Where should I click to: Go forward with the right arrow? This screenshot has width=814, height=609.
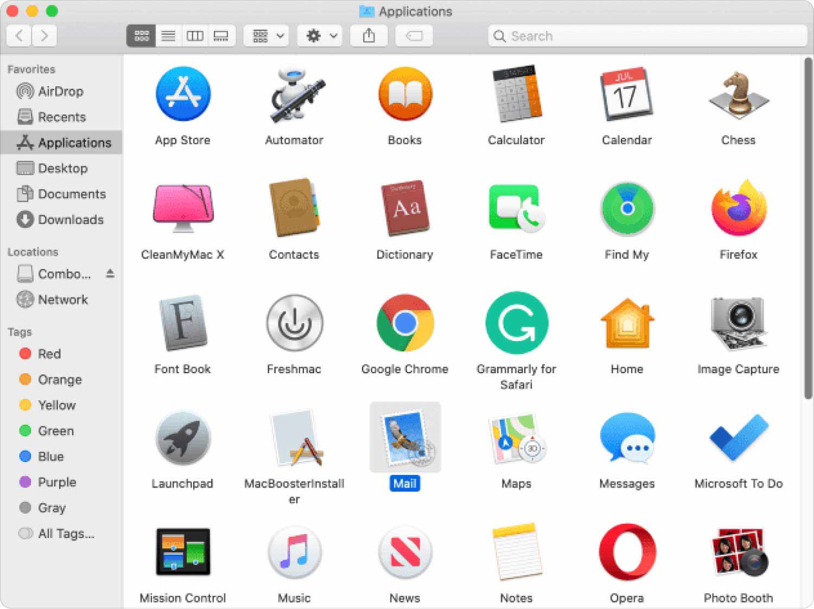coord(44,36)
